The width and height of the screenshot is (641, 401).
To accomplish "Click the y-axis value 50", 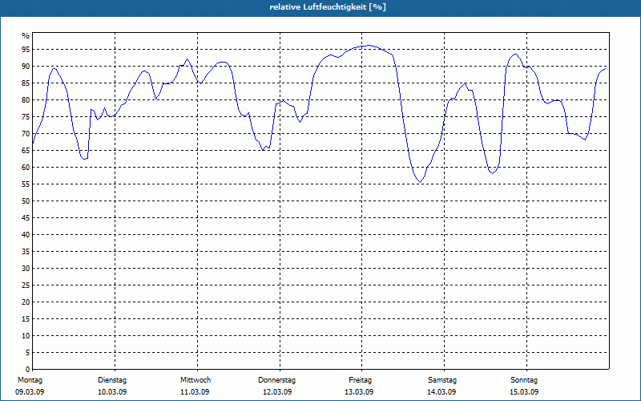I will tap(26, 201).
